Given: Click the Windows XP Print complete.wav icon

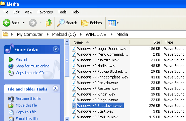Looking at the screenshot, I should pos(74,77).
